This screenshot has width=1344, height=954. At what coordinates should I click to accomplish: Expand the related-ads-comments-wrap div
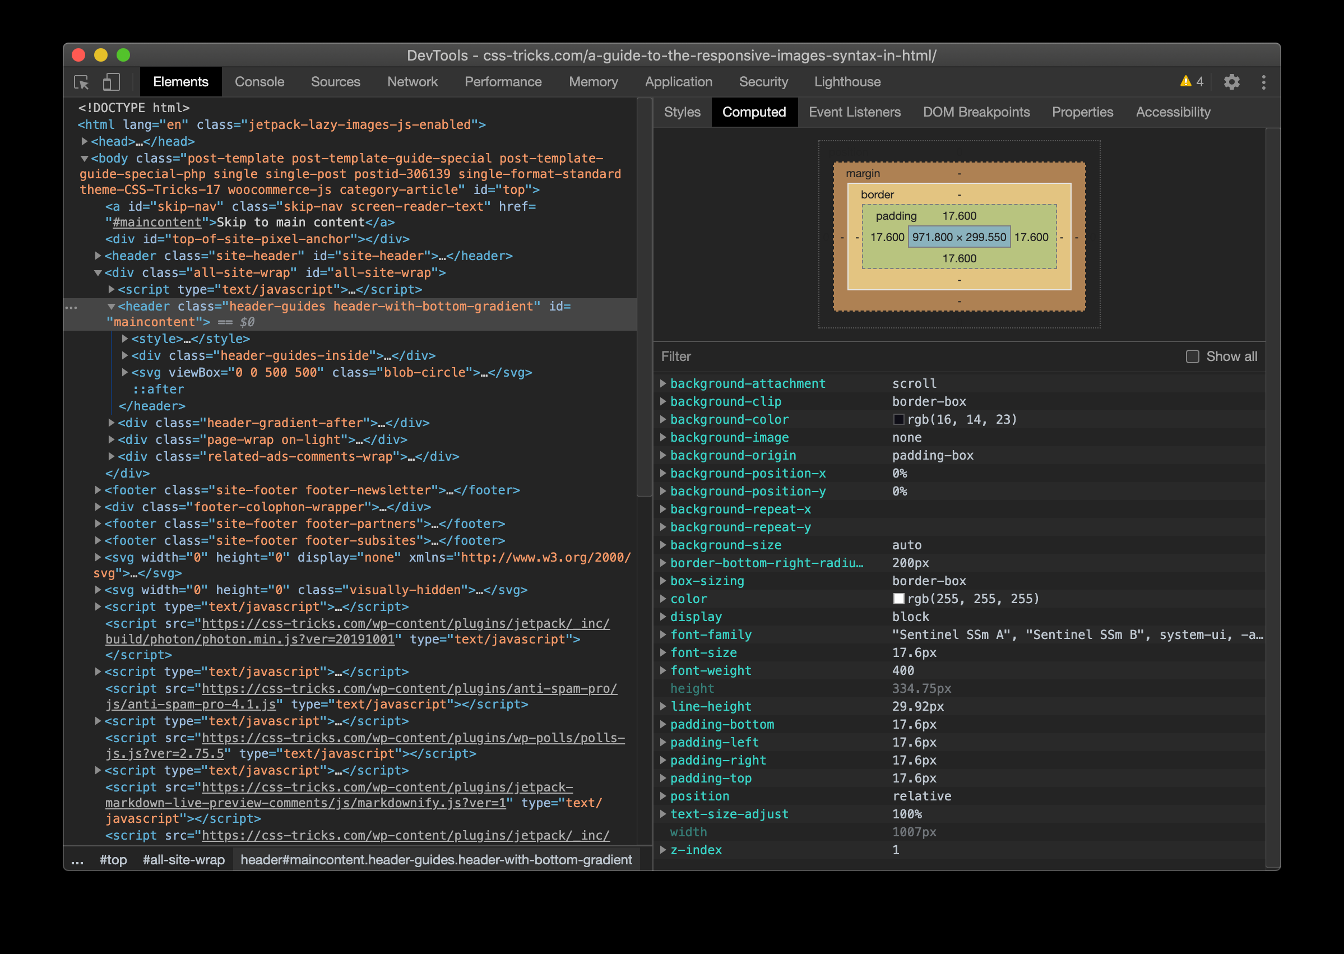111,456
